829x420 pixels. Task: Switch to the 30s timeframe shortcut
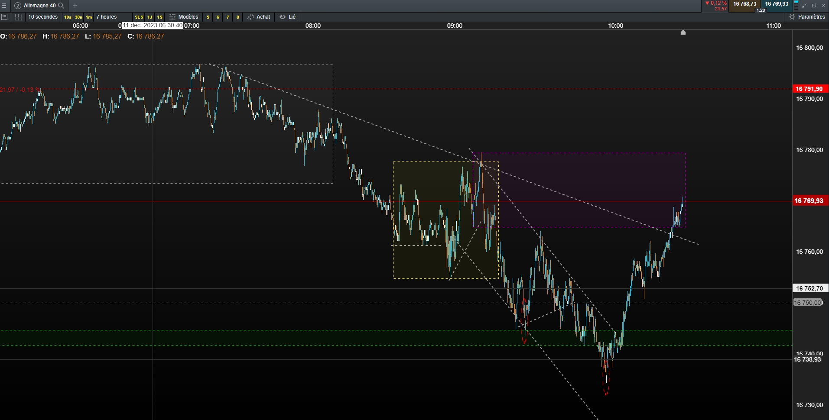[78, 17]
